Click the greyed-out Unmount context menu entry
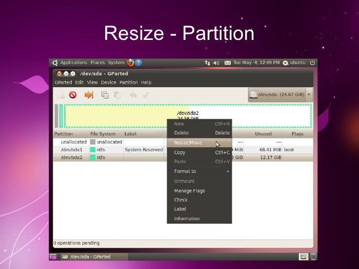Image resolution: width=359 pixels, height=269 pixels. [199, 181]
